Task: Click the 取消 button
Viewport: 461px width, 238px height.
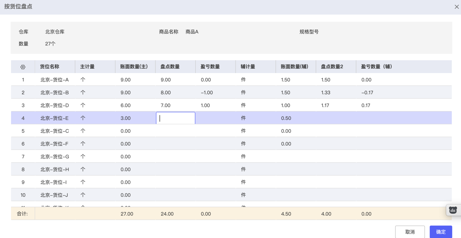Action: (410, 232)
